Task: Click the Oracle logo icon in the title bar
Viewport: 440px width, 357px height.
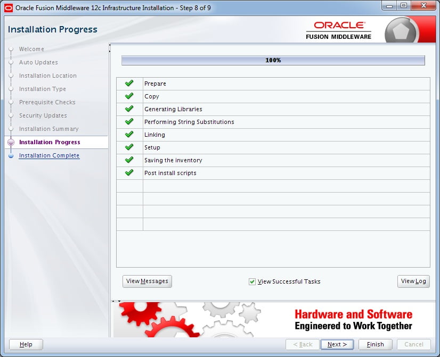Action: point(9,8)
